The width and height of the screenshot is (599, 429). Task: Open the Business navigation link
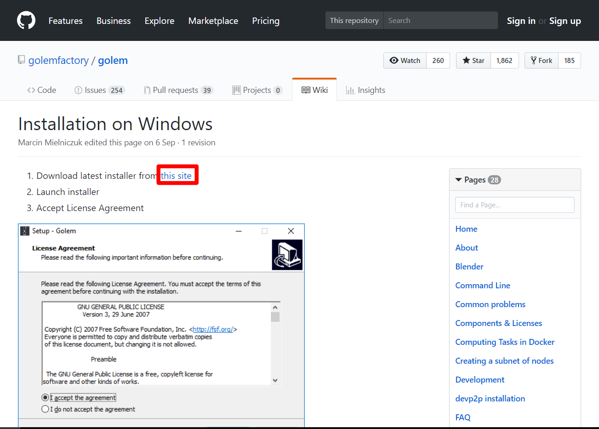coord(114,21)
